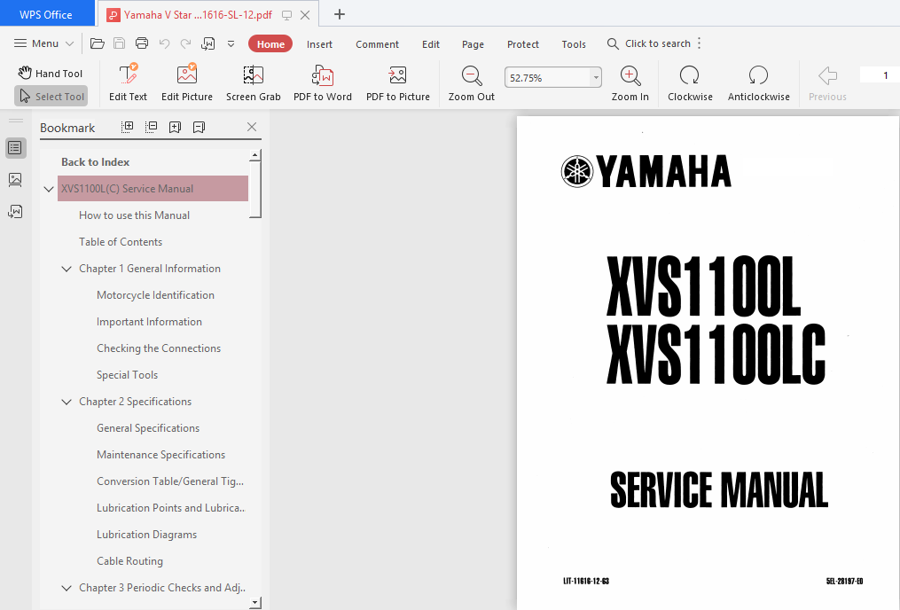This screenshot has height=610, width=900.
Task: Expand all bookmarks icon
Action: pyautogui.click(x=128, y=127)
